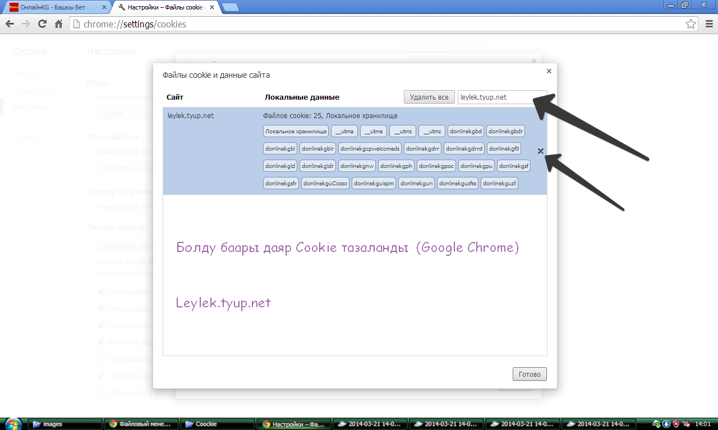This screenshot has width=718, height=430.
Task: Open the donlinekgblr cookie chip
Action: click(x=317, y=149)
